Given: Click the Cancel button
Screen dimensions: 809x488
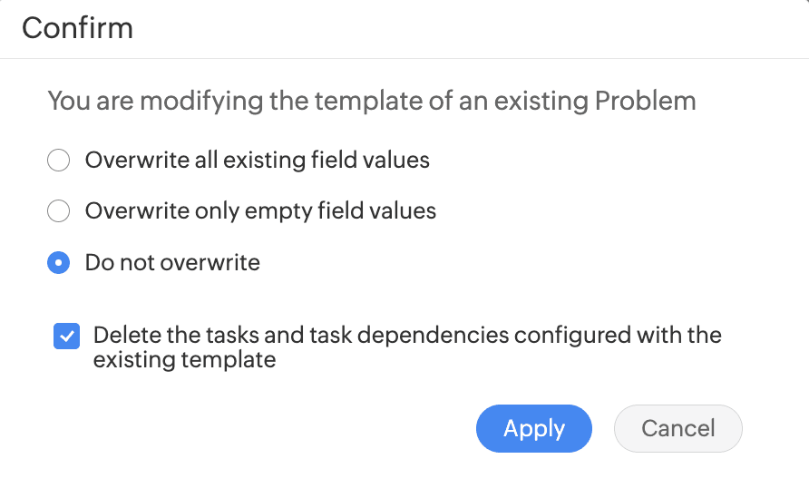Looking at the screenshot, I should (677, 428).
